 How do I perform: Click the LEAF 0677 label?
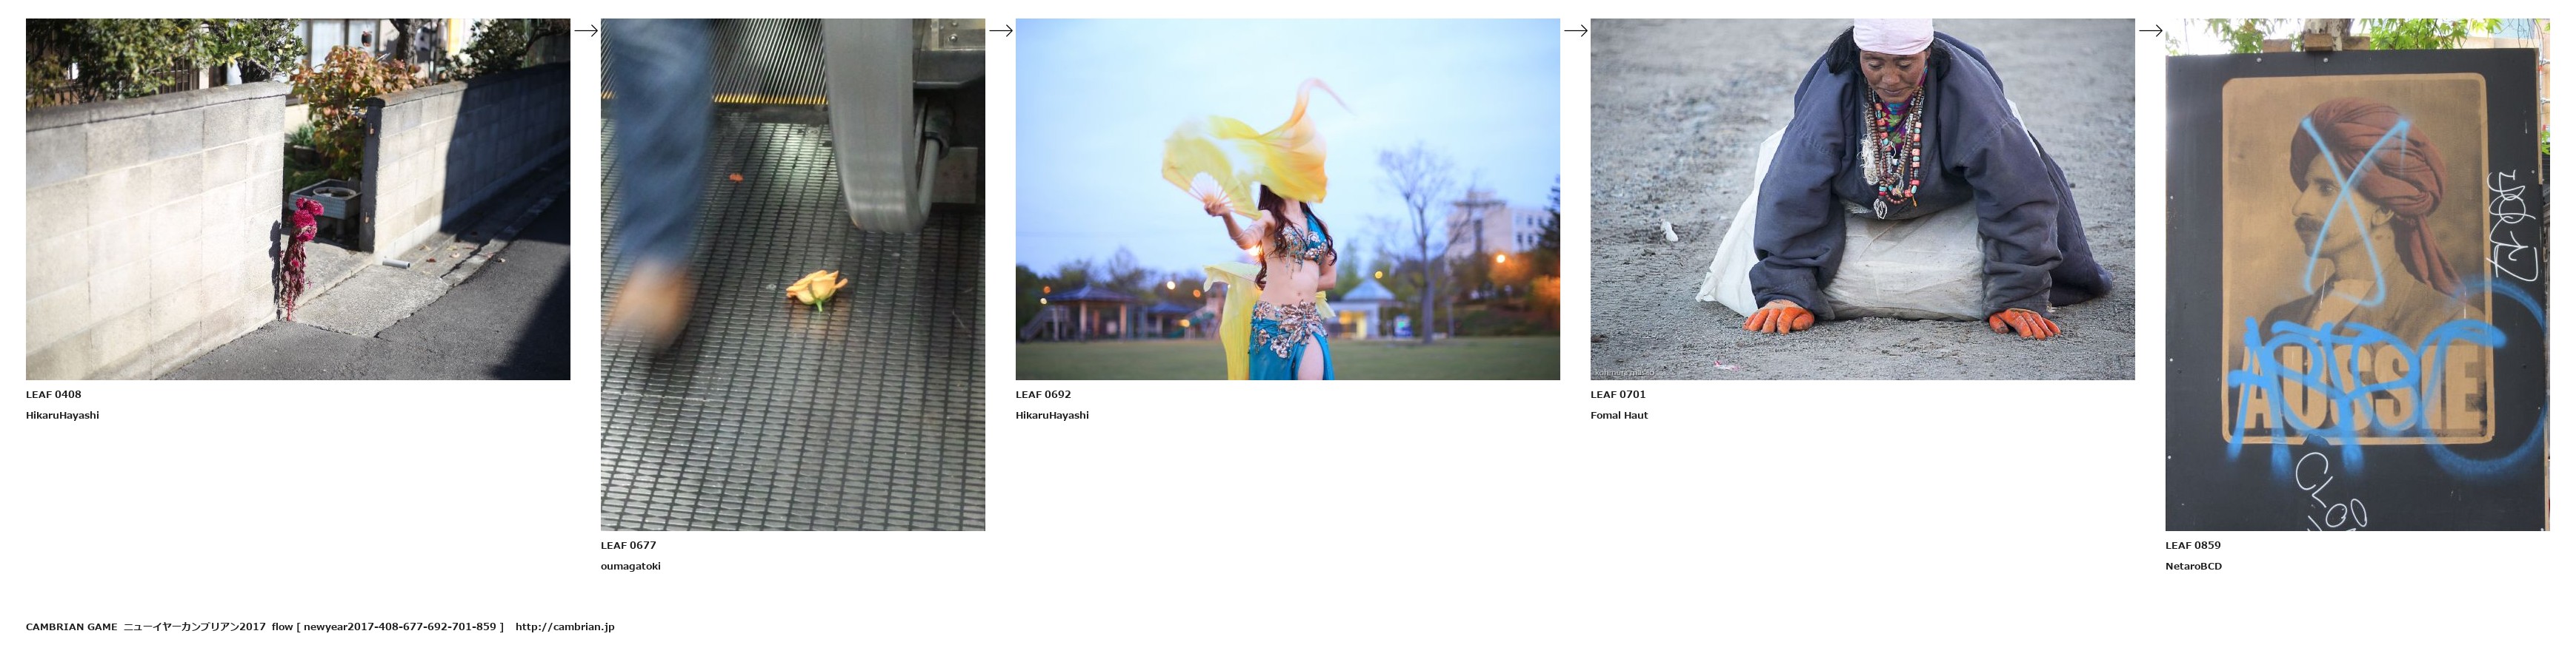[628, 545]
